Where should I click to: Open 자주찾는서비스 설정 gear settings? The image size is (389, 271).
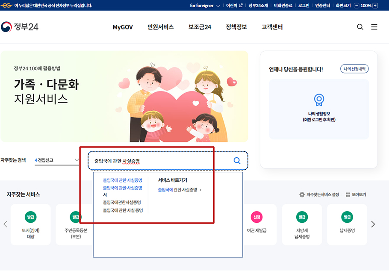[319, 194]
